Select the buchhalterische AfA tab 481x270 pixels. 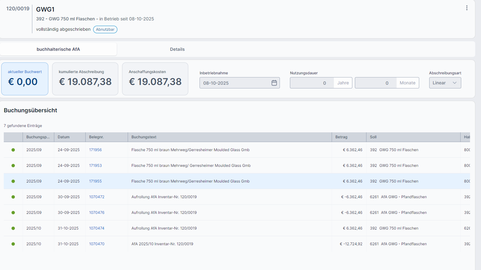click(x=58, y=49)
